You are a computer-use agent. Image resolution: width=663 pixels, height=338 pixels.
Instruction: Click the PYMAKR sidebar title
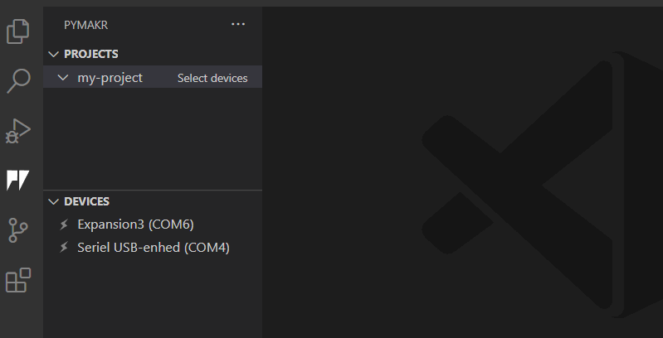pos(86,25)
